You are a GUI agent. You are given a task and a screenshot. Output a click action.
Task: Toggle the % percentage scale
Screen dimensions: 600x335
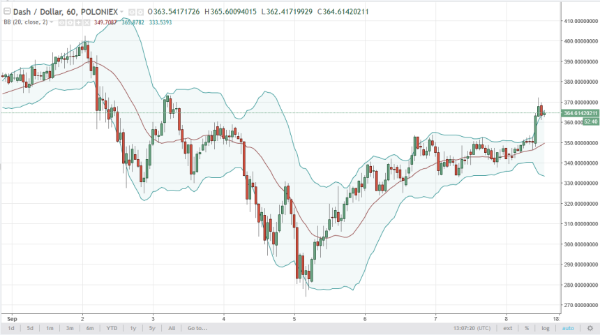[527, 328]
